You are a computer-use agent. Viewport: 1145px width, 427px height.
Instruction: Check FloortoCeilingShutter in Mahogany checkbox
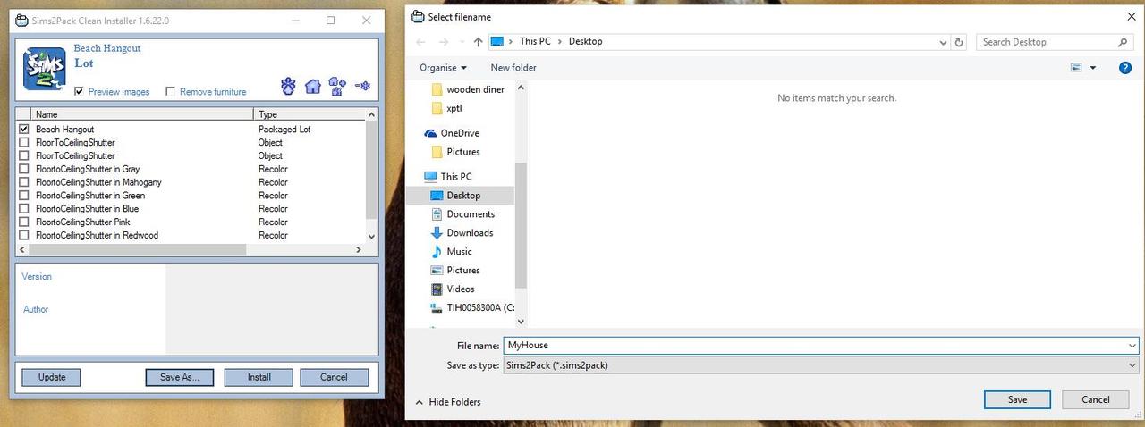click(x=24, y=182)
